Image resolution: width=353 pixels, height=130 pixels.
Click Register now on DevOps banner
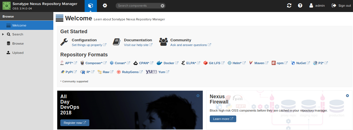tap(75, 123)
